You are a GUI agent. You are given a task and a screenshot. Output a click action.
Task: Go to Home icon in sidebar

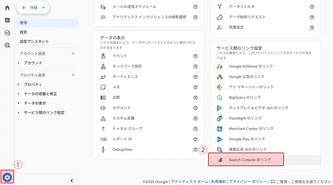[7, 7]
